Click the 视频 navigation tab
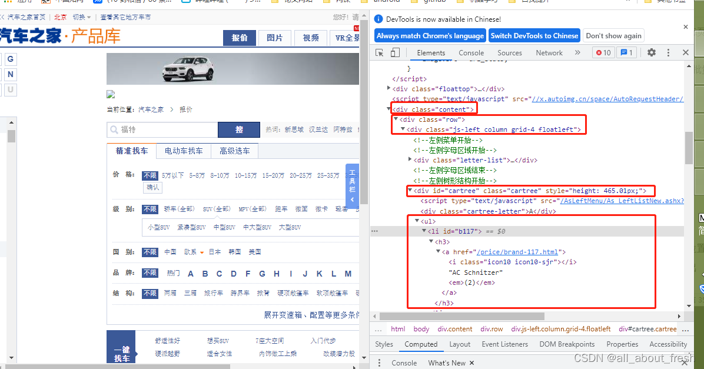This screenshot has height=369, width=704. [311, 38]
